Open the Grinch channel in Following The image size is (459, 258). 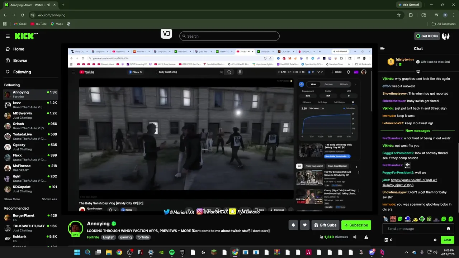coord(30,126)
